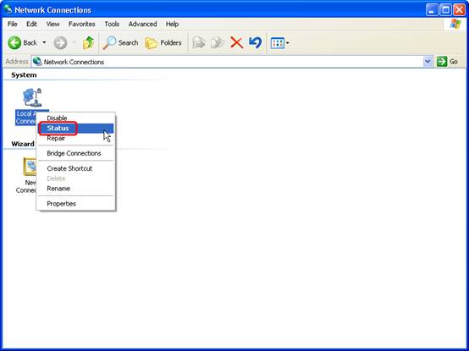Toggle the Folders pane button
Viewport: 469px width, 351px height.
[163, 43]
